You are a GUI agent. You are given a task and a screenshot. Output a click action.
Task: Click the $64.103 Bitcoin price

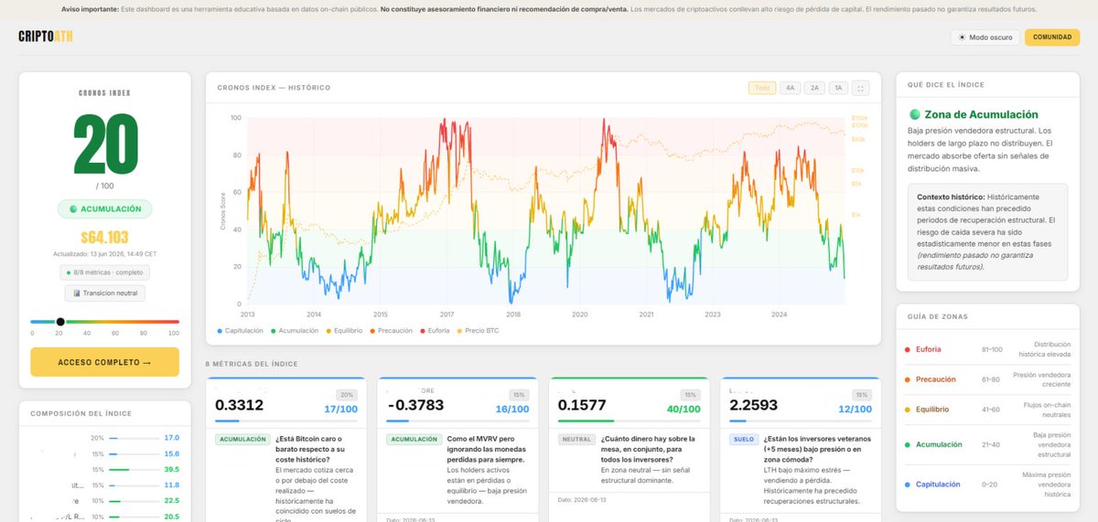coord(104,239)
